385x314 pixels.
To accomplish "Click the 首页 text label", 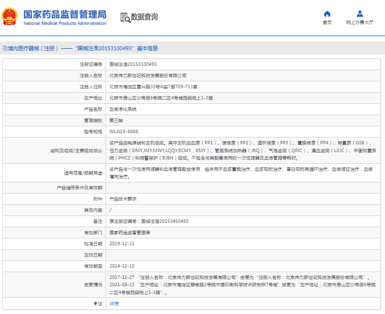I will pyautogui.click(x=327, y=22).
